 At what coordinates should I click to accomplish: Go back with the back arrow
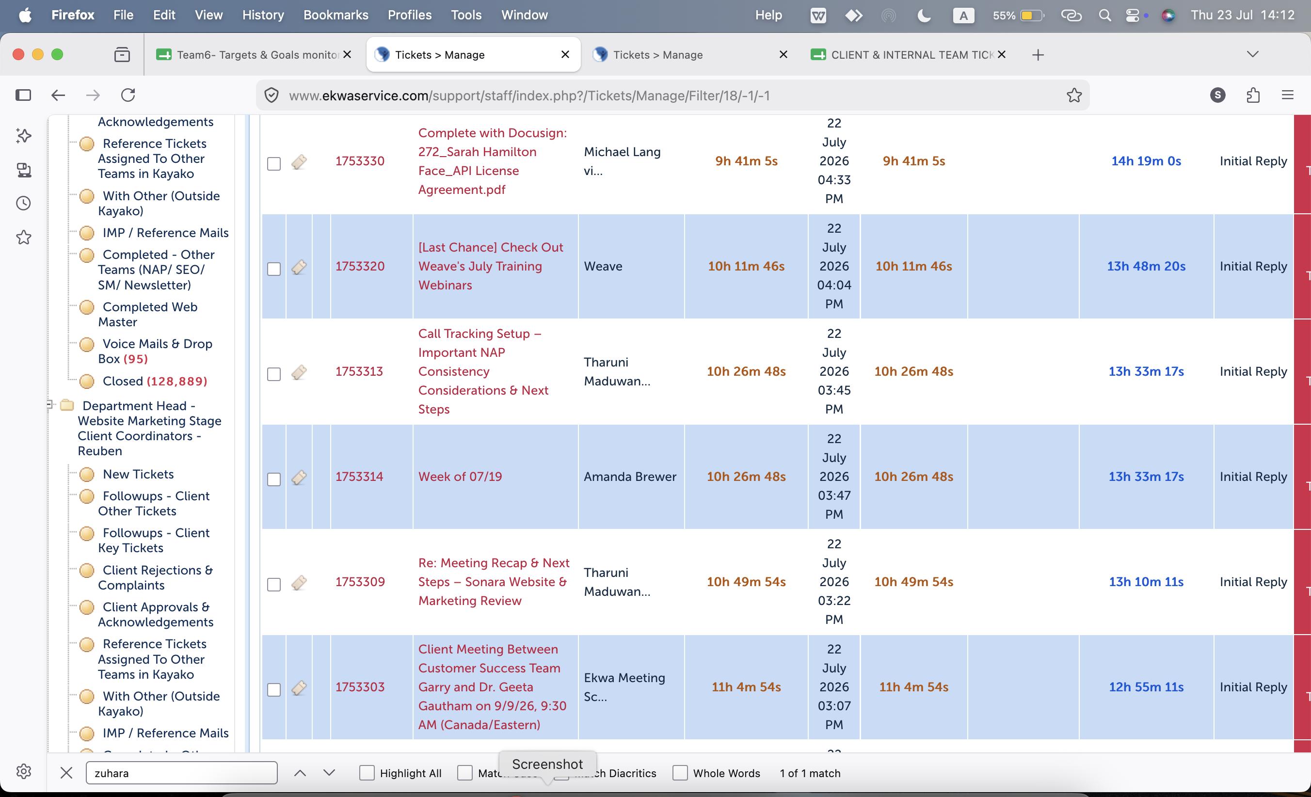tap(58, 95)
